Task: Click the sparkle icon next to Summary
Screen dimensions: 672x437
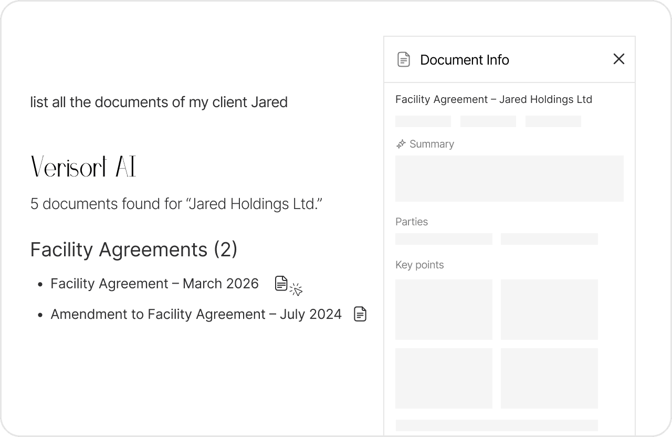Action: 401,144
